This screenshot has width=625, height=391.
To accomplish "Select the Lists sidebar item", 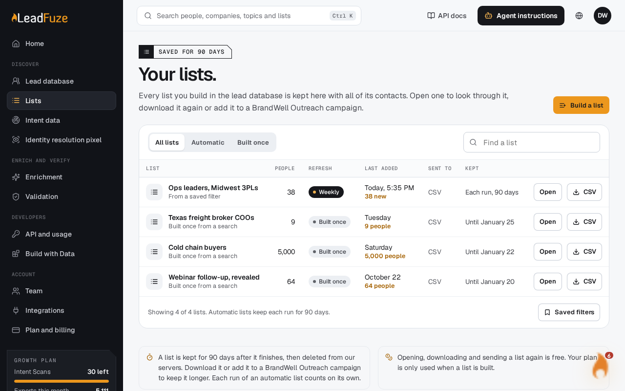I will pos(62,101).
